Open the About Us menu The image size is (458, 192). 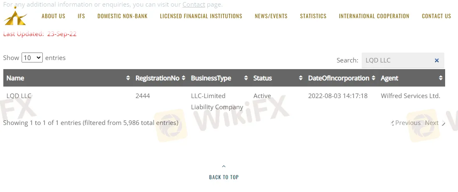(x=53, y=17)
